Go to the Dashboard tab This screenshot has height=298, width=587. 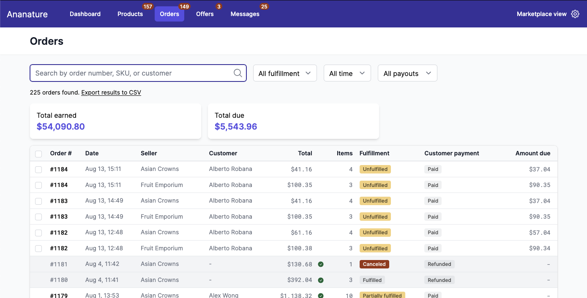[x=85, y=14]
